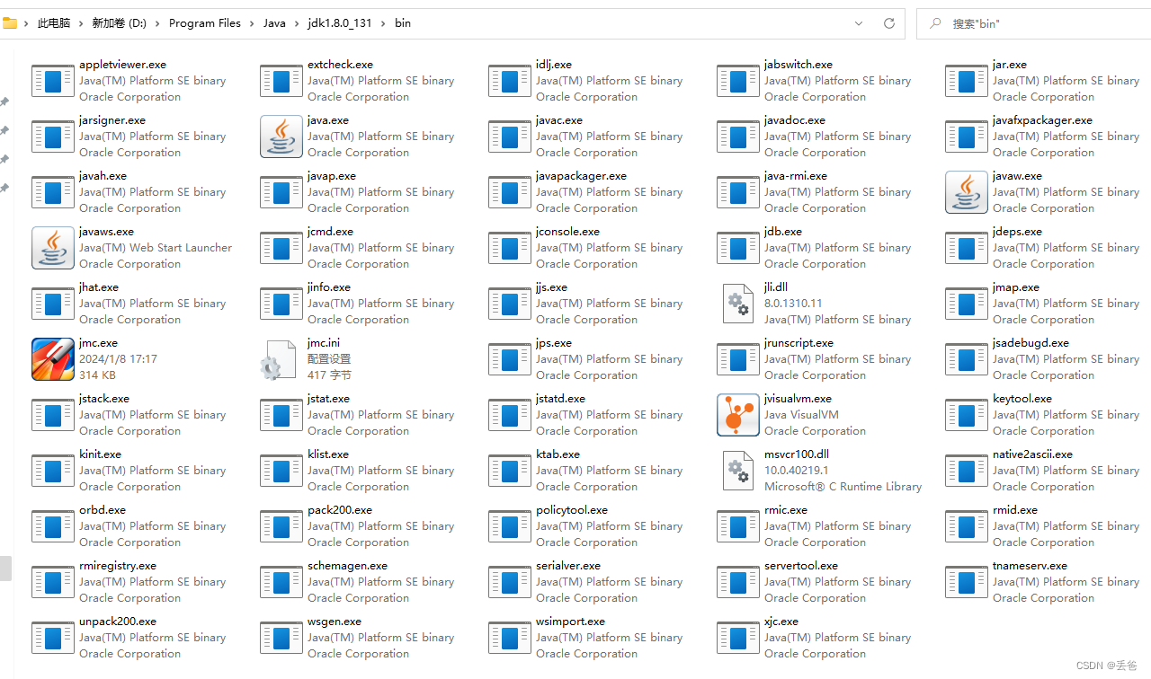The height and width of the screenshot is (679, 1151).
Task: Click the xjc.exe program icon
Action: pos(738,638)
